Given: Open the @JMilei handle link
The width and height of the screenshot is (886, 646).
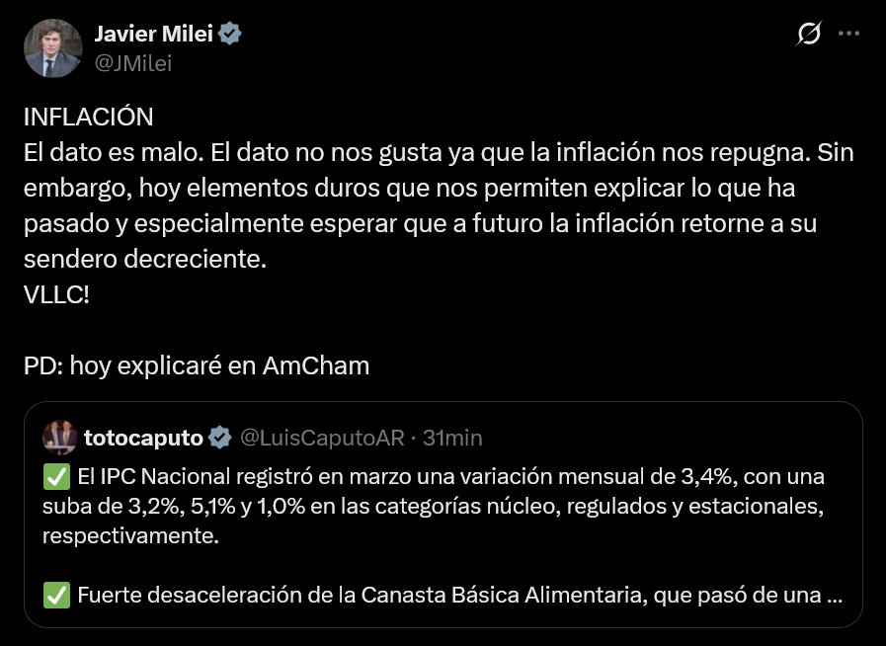Looking at the screenshot, I should (x=133, y=63).
